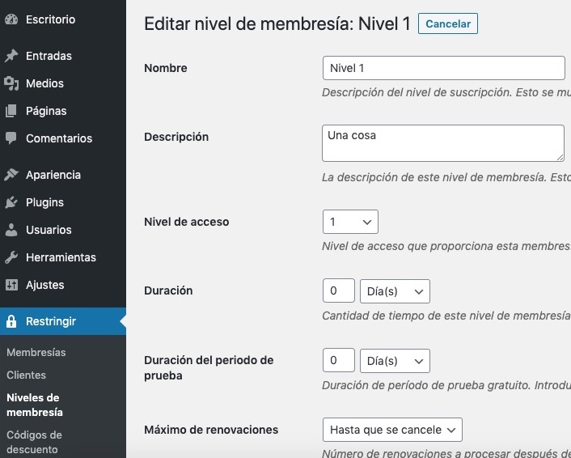
Task: Click the 'Editar nivel de membresía: Nivel 1' heading
Action: pos(277,24)
